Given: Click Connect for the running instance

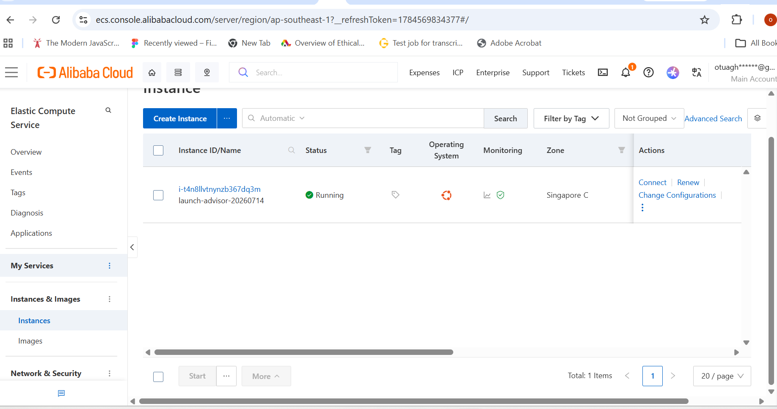Looking at the screenshot, I should tap(653, 183).
